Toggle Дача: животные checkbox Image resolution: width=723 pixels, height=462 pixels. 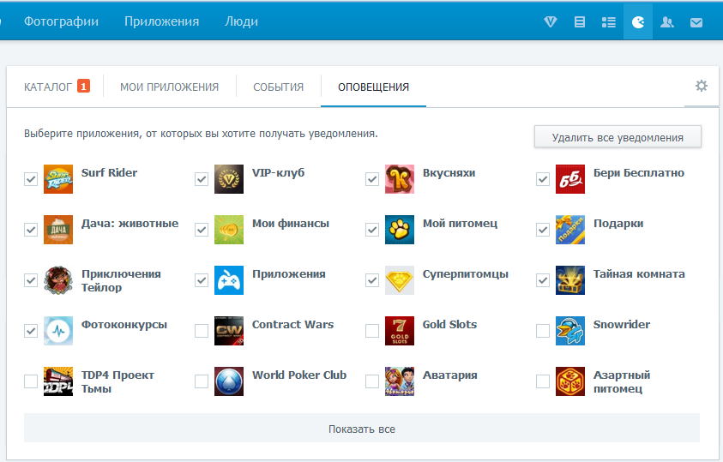point(31,230)
